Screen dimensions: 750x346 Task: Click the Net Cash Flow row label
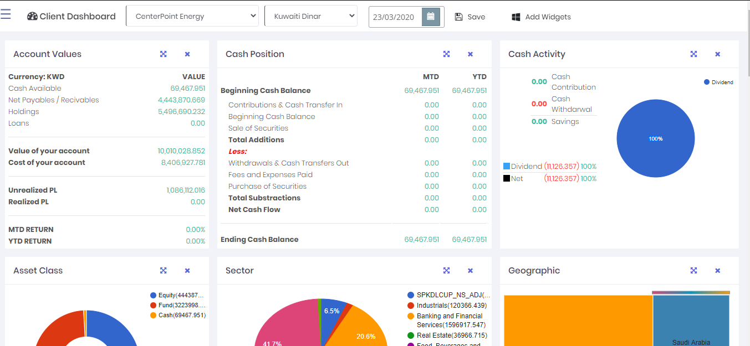pyautogui.click(x=254, y=210)
